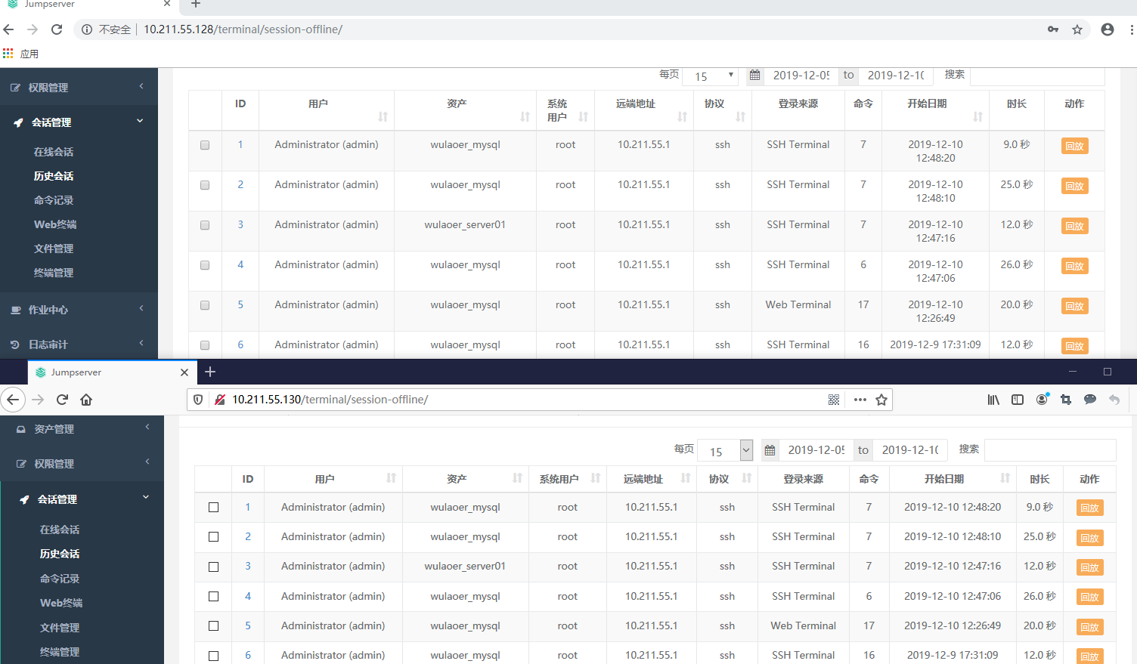
Task: Select checkbox for row 3 in lower table
Action: 214,567
